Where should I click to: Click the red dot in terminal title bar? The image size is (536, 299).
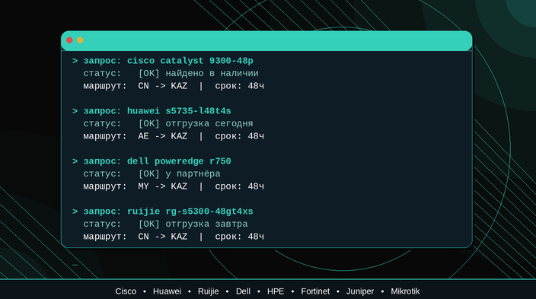pyautogui.click(x=69, y=40)
